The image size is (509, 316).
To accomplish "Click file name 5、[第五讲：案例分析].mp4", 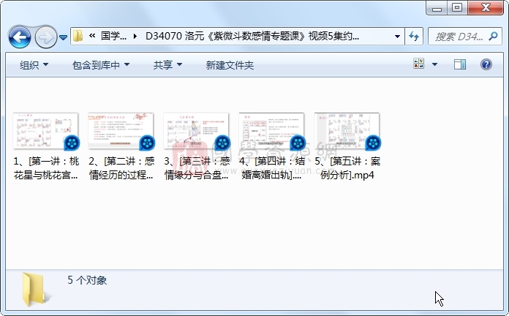I will 347,168.
